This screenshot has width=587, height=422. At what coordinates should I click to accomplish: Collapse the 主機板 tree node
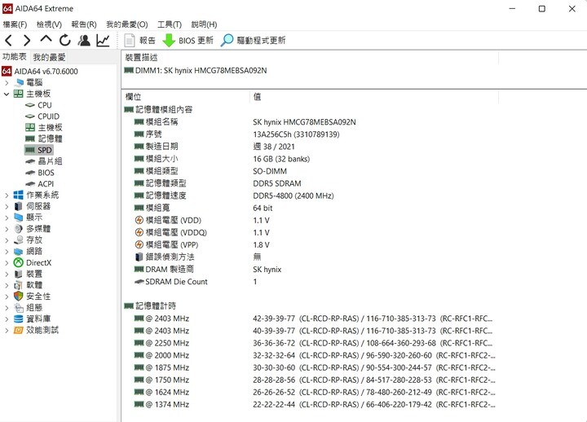pos(7,94)
